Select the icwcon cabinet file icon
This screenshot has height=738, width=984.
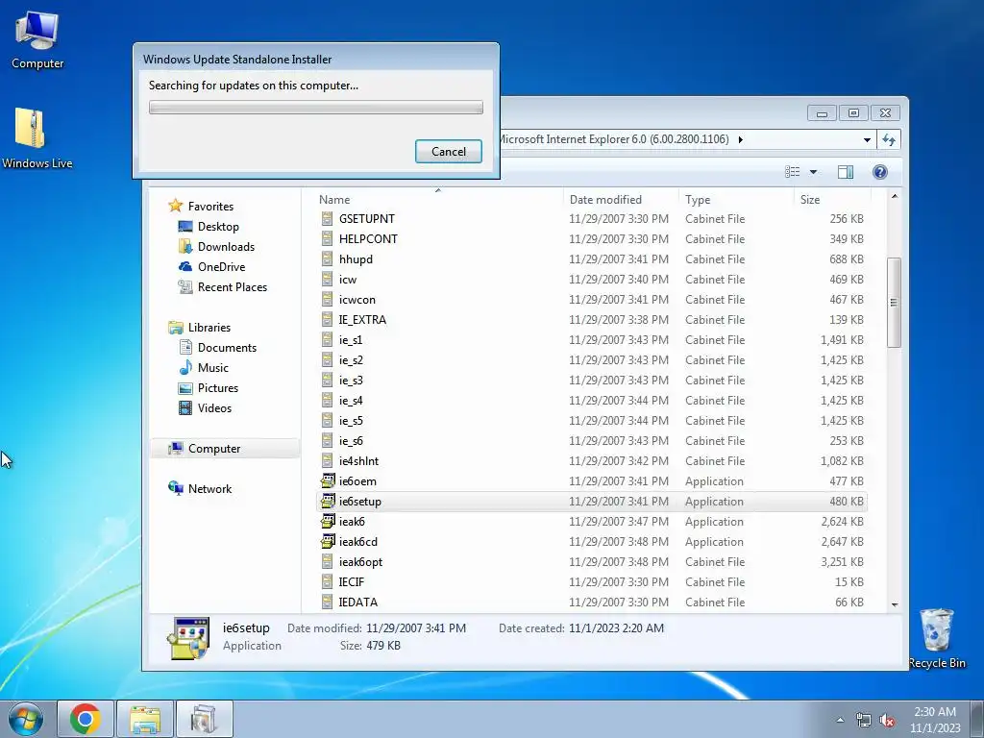[327, 300]
